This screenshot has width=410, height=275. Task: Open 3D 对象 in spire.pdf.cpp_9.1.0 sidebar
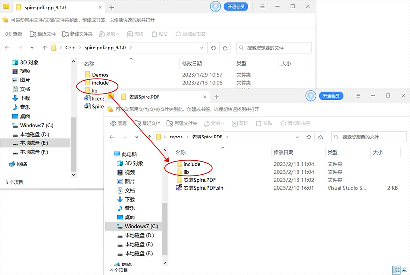[x=25, y=62]
